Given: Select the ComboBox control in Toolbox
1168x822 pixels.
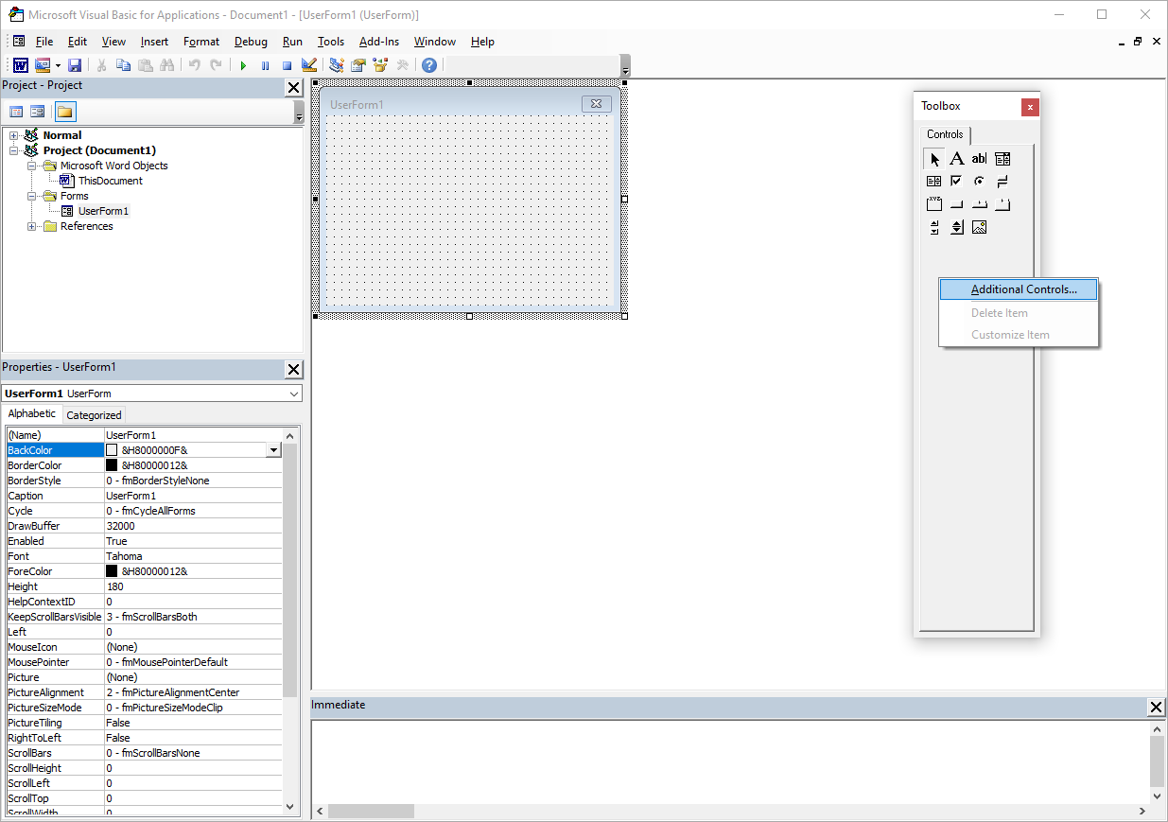Looking at the screenshot, I should (x=1002, y=159).
